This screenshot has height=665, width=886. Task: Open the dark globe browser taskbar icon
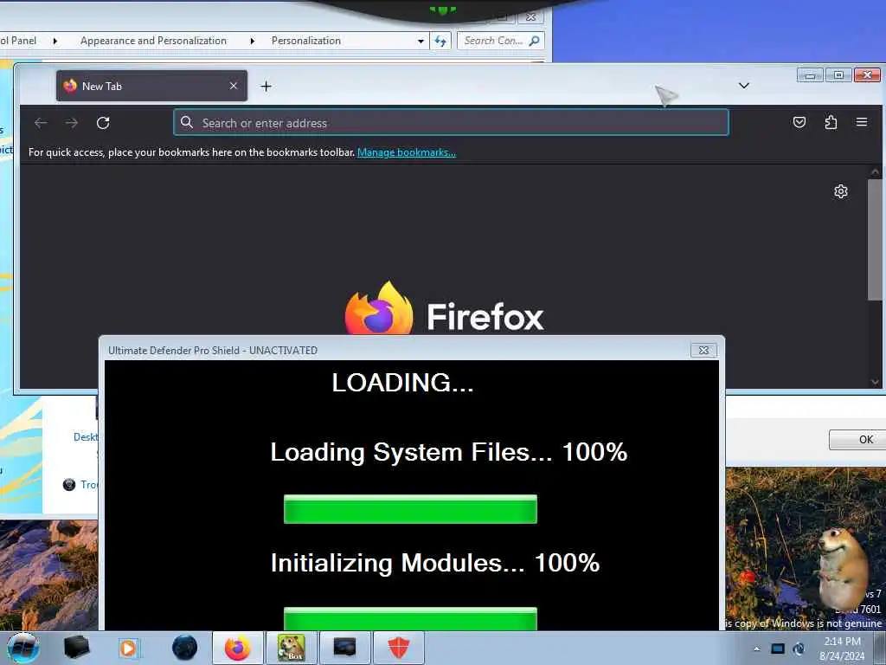point(185,648)
